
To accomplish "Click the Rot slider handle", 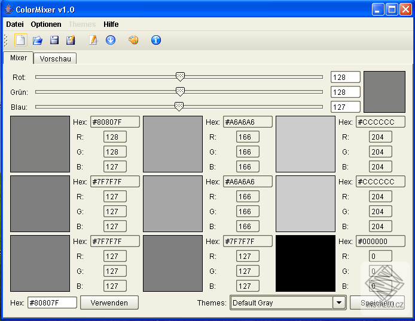I will pos(180,76).
